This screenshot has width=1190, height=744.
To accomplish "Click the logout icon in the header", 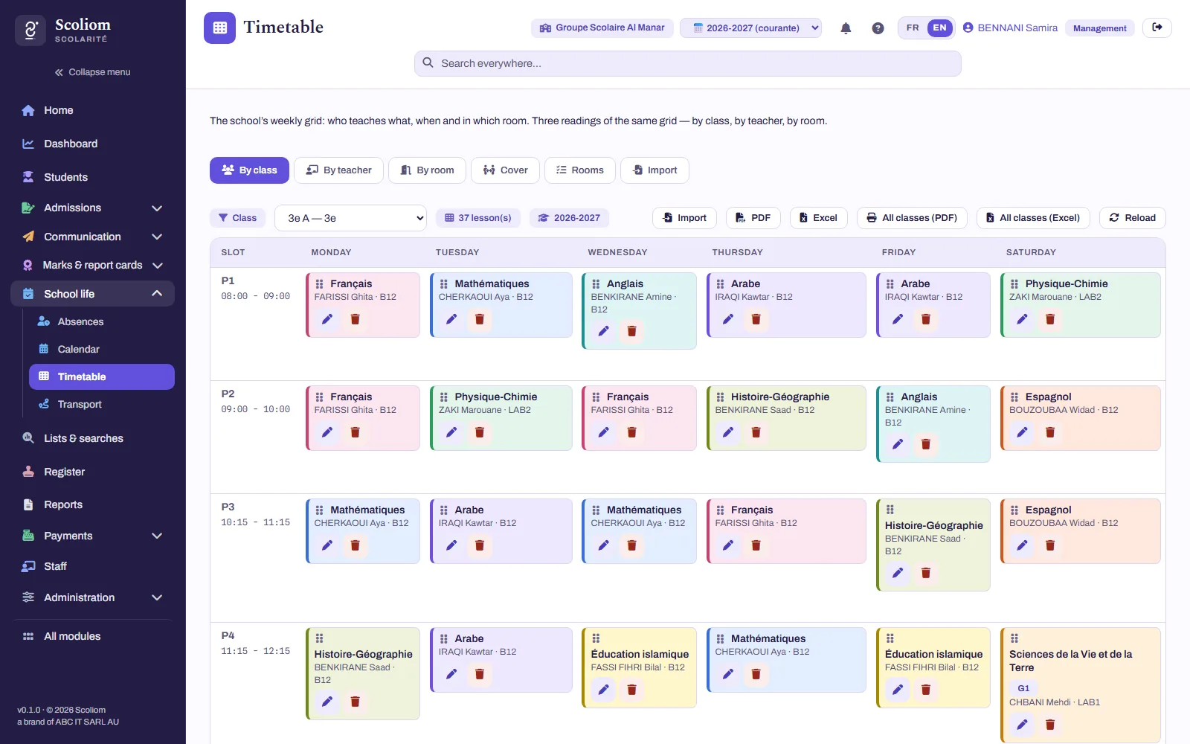I will pyautogui.click(x=1157, y=28).
